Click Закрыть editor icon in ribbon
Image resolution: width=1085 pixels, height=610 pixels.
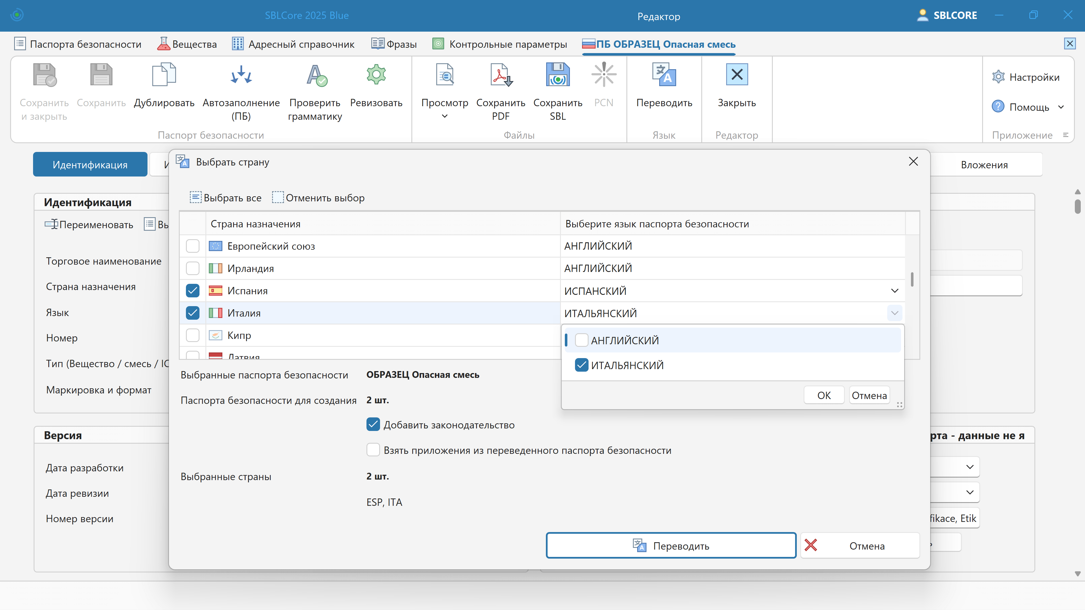[737, 75]
